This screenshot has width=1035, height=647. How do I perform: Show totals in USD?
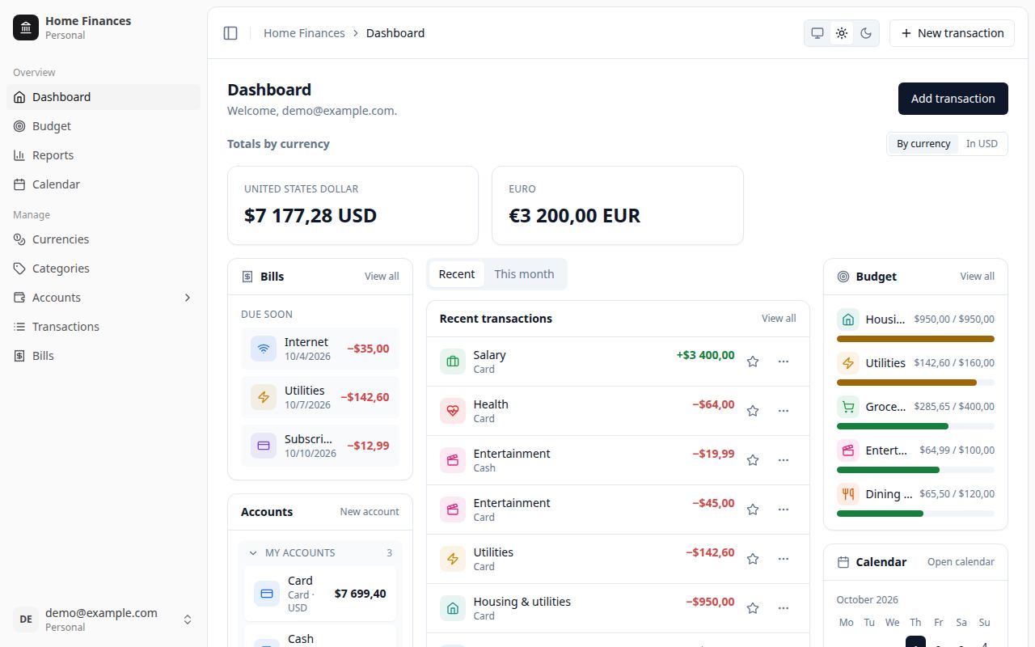(x=982, y=144)
